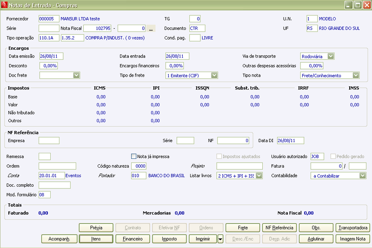This screenshot has height=248, width=372.
Task: Check the Nota já impressa checkbox
Action: (133, 157)
